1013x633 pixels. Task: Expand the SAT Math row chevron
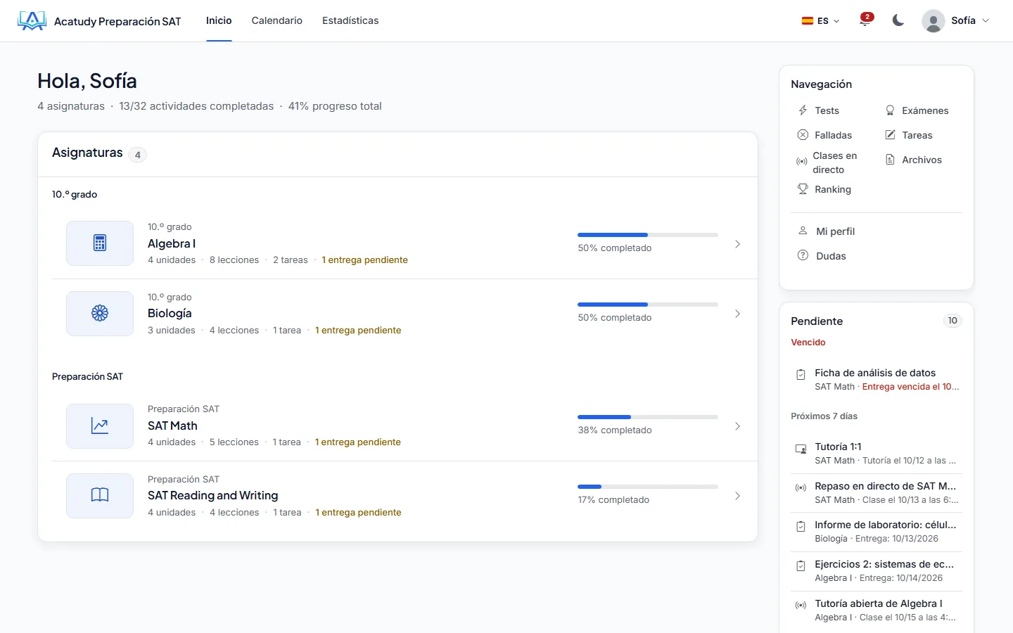pos(737,426)
